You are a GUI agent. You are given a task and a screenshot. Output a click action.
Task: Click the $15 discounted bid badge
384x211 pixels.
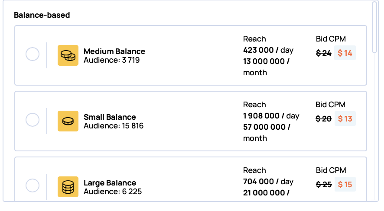coord(345,185)
